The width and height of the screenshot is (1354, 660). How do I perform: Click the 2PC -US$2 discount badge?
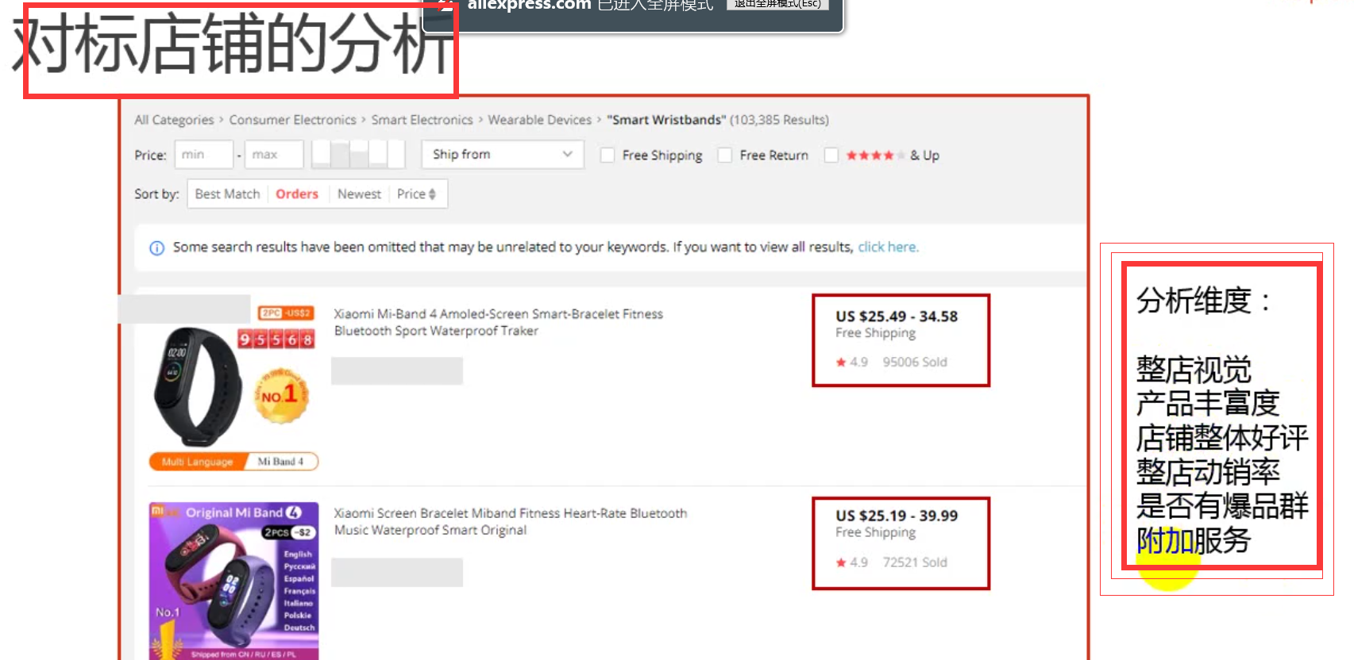(x=286, y=313)
